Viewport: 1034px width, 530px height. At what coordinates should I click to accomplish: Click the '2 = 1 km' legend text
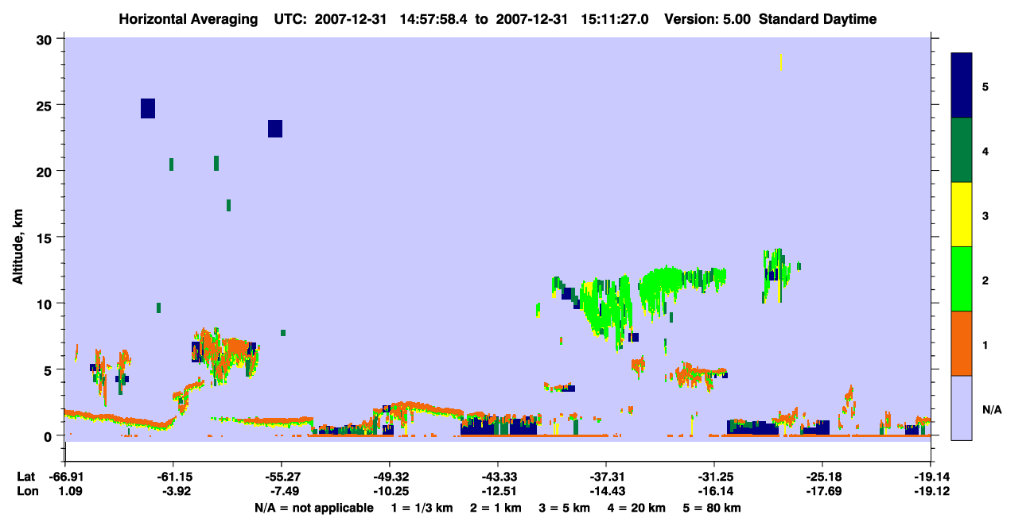[x=496, y=508]
